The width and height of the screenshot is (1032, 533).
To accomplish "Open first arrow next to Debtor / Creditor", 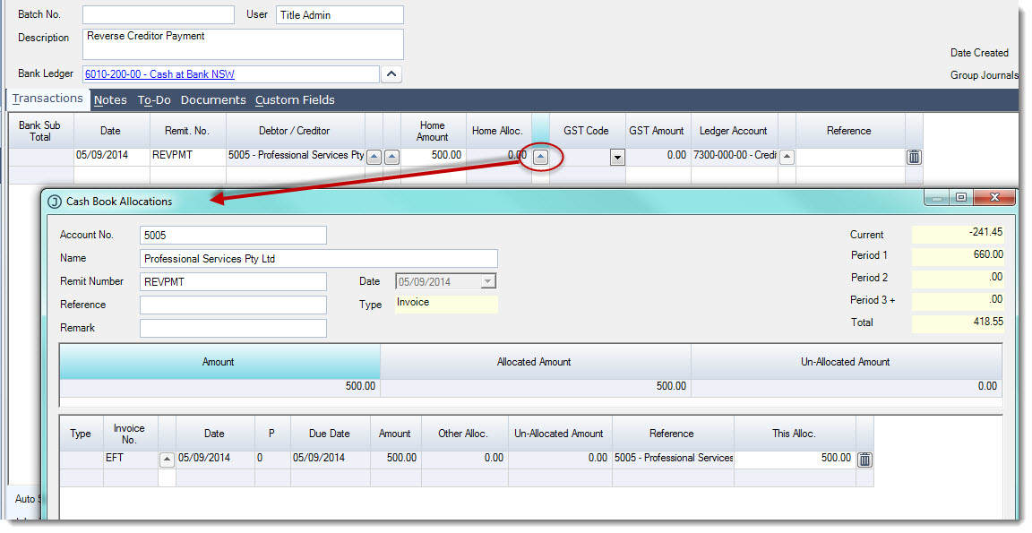I will pyautogui.click(x=374, y=157).
